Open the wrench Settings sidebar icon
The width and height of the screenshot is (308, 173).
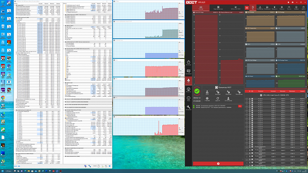pyautogui.click(x=188, y=107)
